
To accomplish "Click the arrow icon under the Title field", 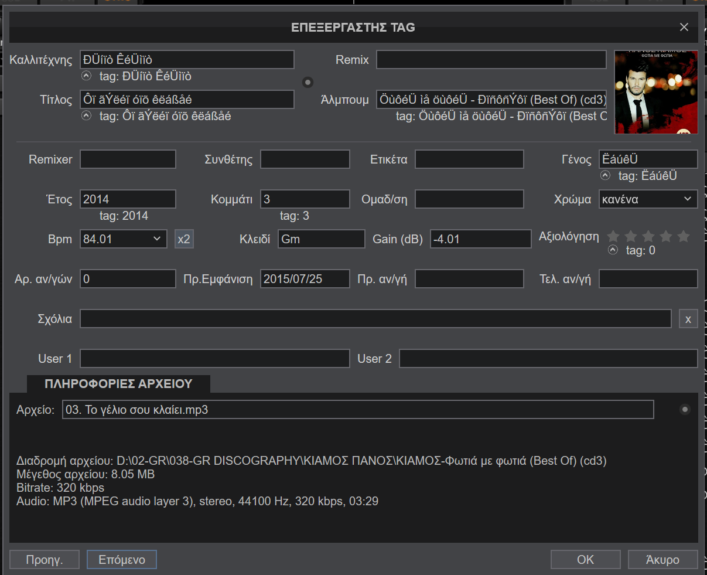I will tap(87, 115).
